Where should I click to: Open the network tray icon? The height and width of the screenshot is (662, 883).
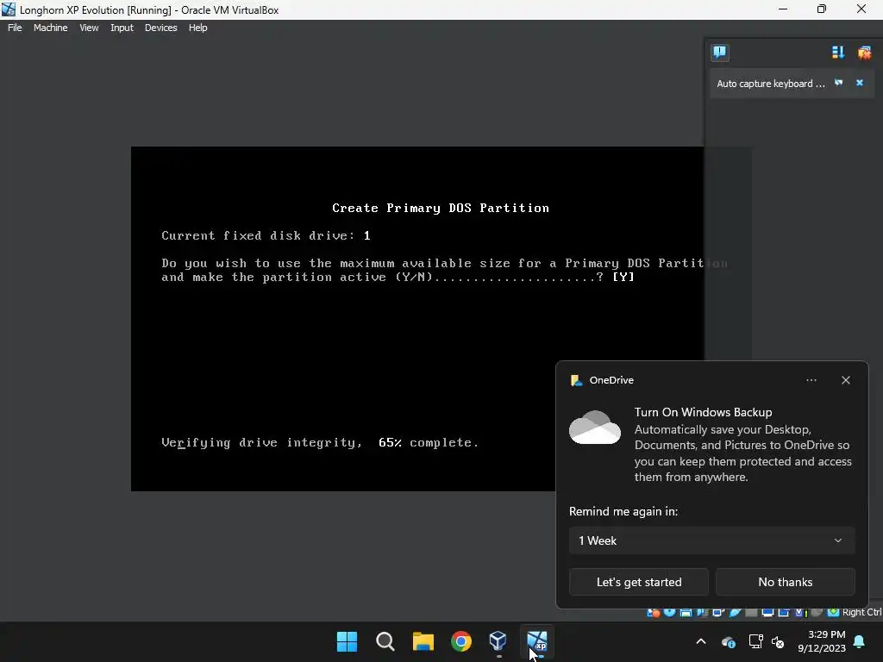[755, 641]
